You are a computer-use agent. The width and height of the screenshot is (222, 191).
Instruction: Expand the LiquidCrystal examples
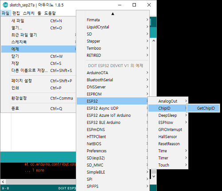(113, 27)
